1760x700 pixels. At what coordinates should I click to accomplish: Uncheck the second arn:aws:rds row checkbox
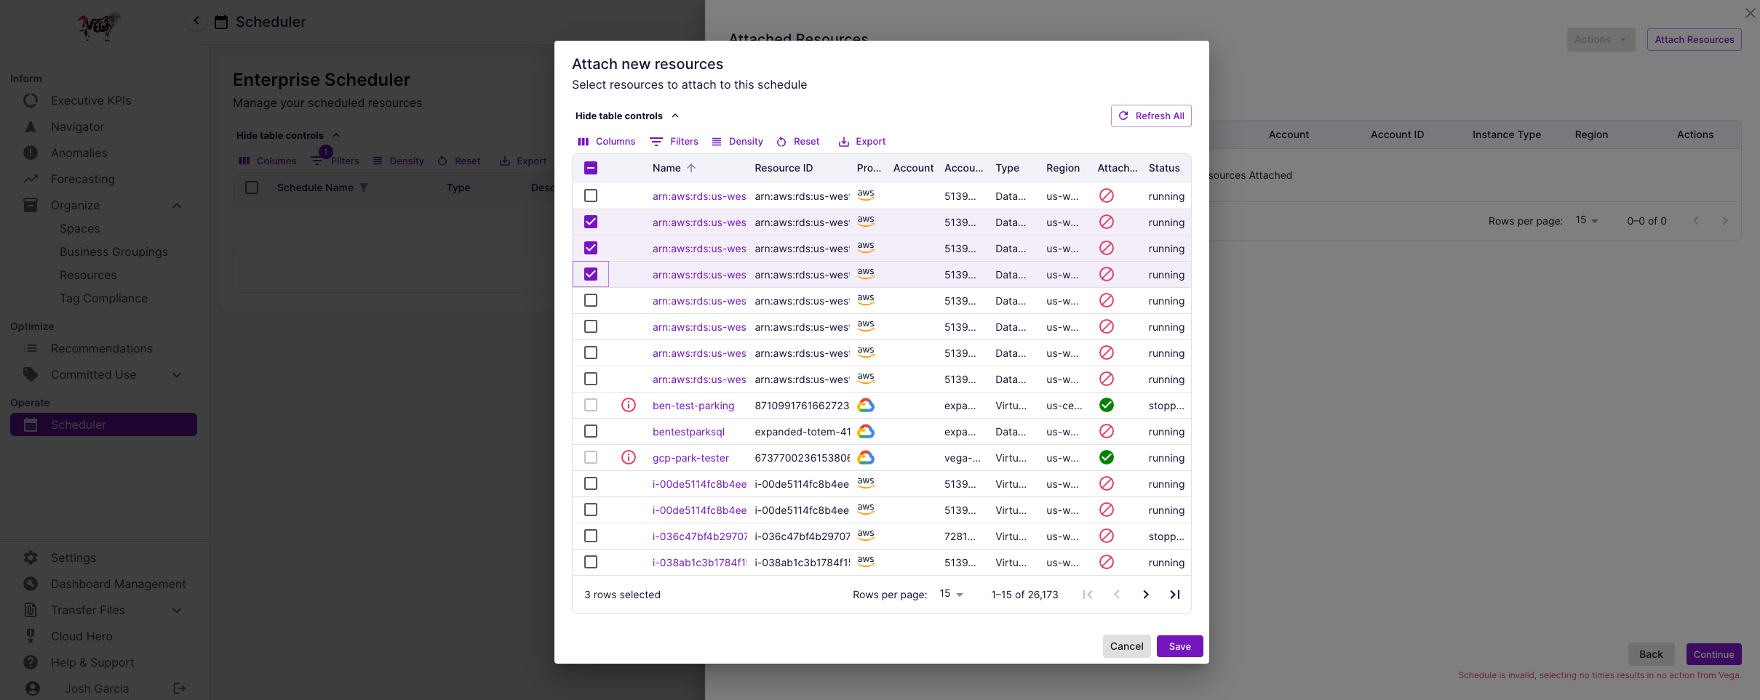[591, 222]
